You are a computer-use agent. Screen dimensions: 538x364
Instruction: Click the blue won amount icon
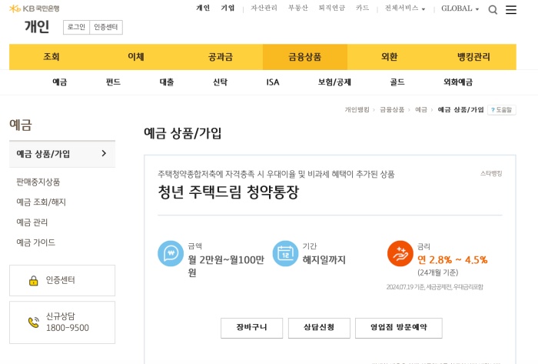point(171,253)
